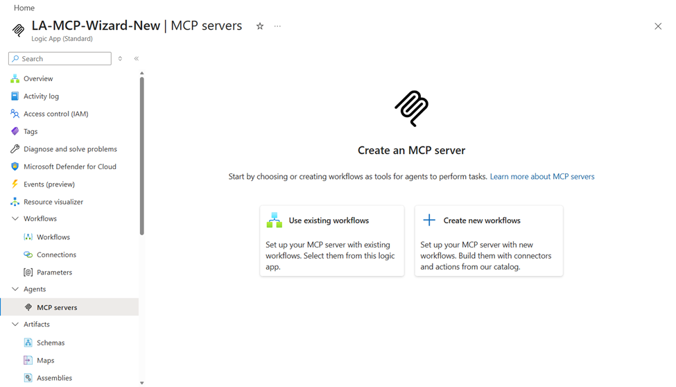The image size is (676, 387).
Task: Collapse the Artifacts section chevron
Action: click(x=15, y=324)
